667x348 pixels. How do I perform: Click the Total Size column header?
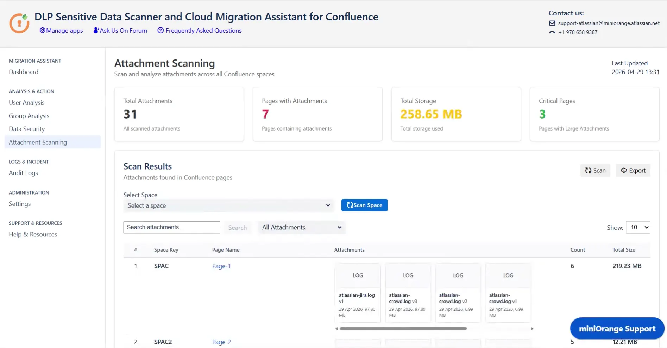(x=624, y=250)
